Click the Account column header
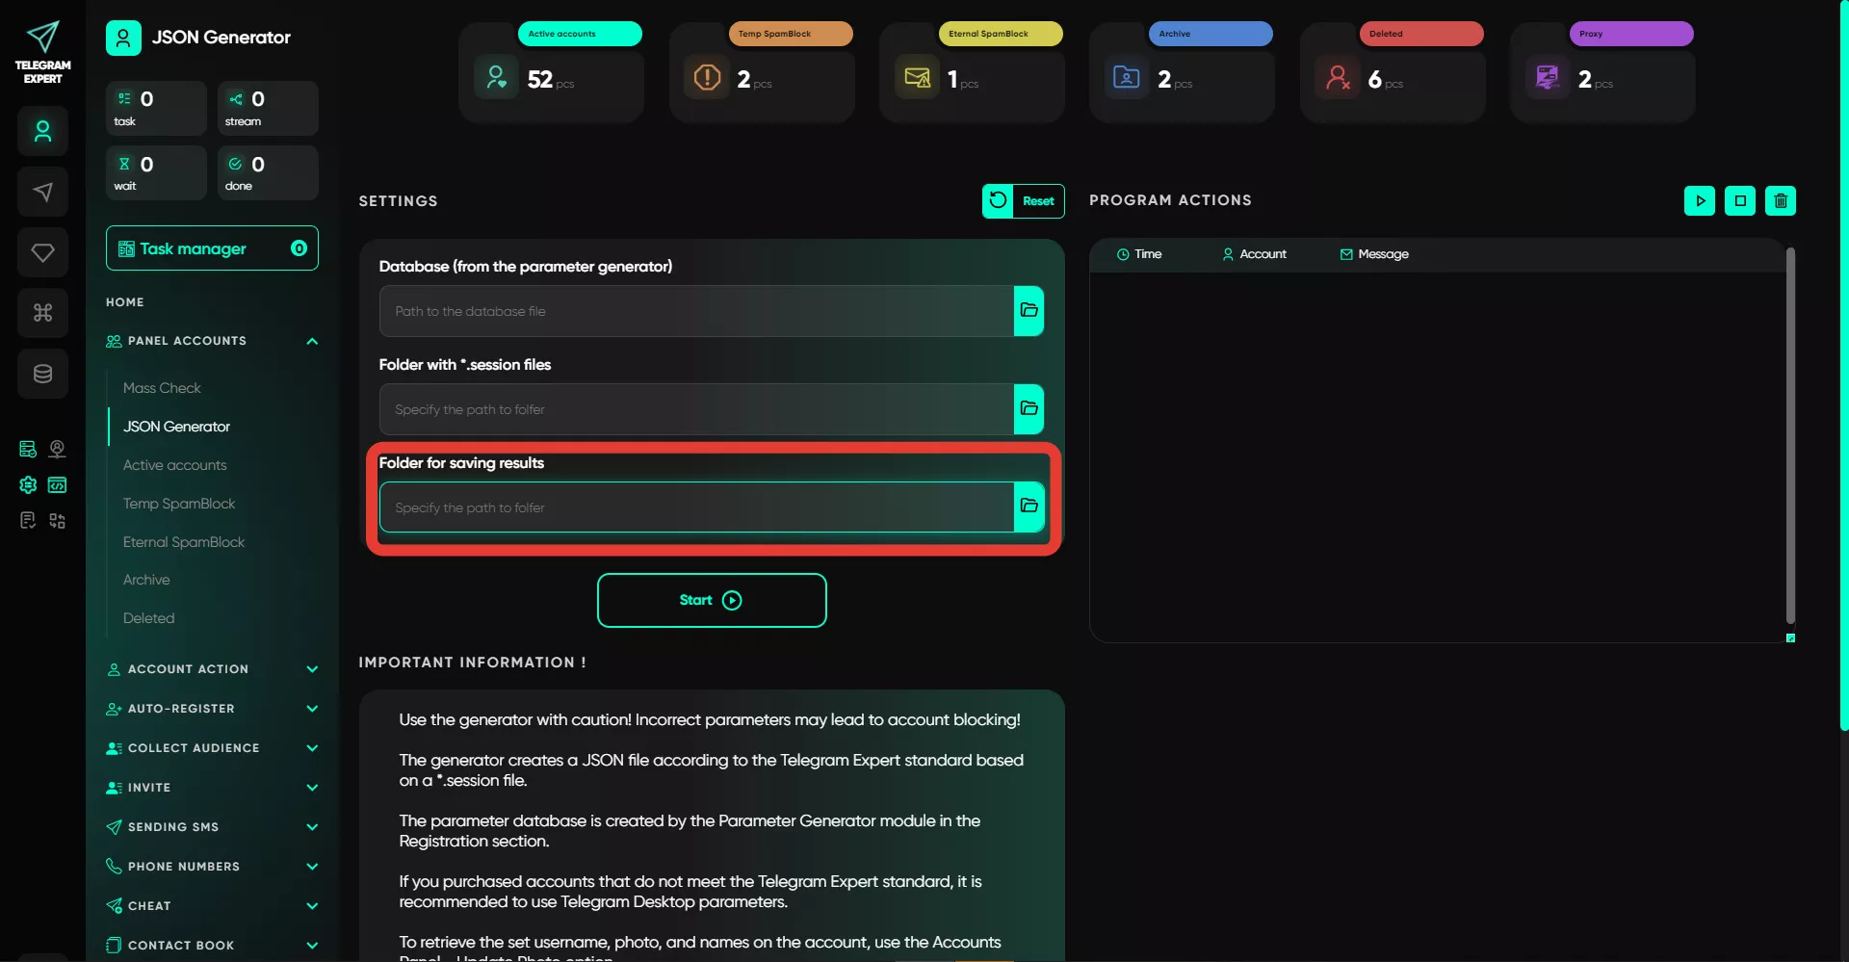The image size is (1849, 962). pos(1254,254)
